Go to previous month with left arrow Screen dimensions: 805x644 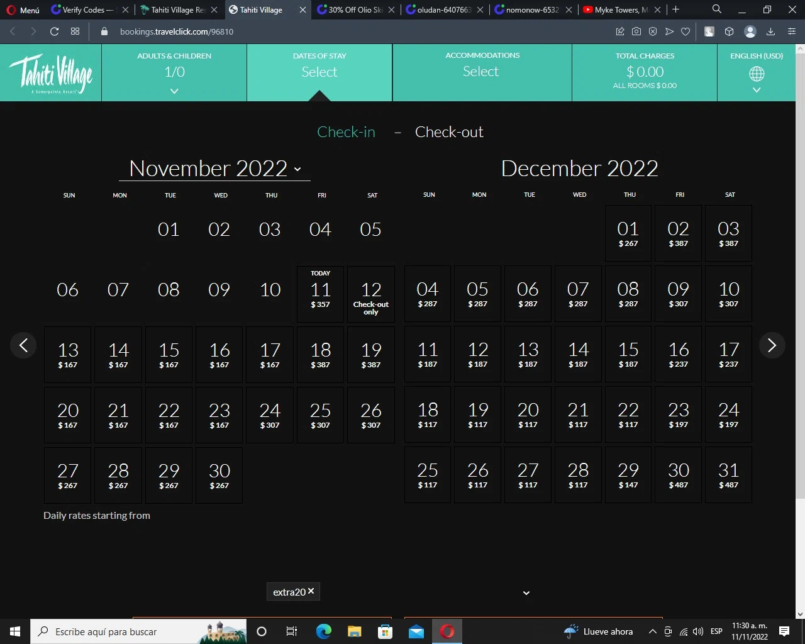[x=23, y=345]
